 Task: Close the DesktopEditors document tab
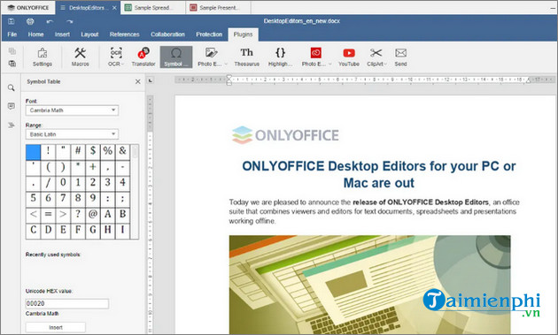(x=114, y=7)
